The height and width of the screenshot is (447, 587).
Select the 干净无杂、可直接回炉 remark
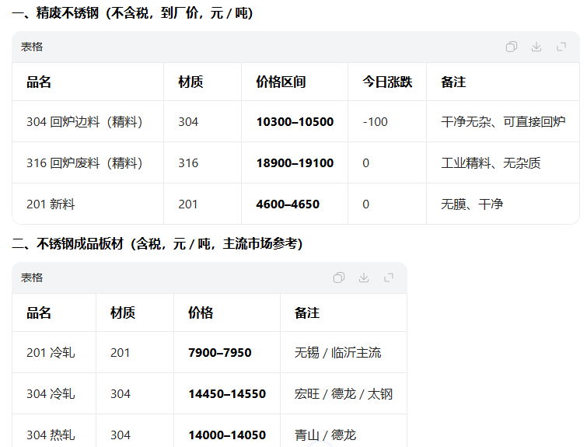(503, 122)
